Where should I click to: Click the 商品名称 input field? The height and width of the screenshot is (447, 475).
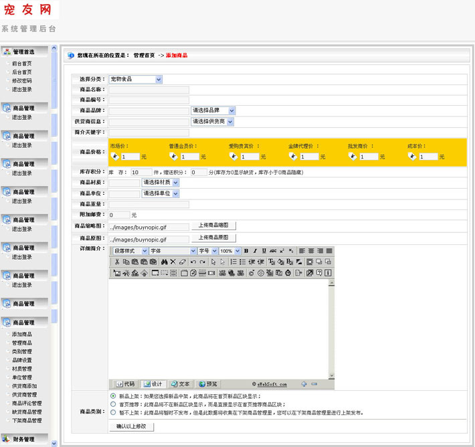click(149, 90)
